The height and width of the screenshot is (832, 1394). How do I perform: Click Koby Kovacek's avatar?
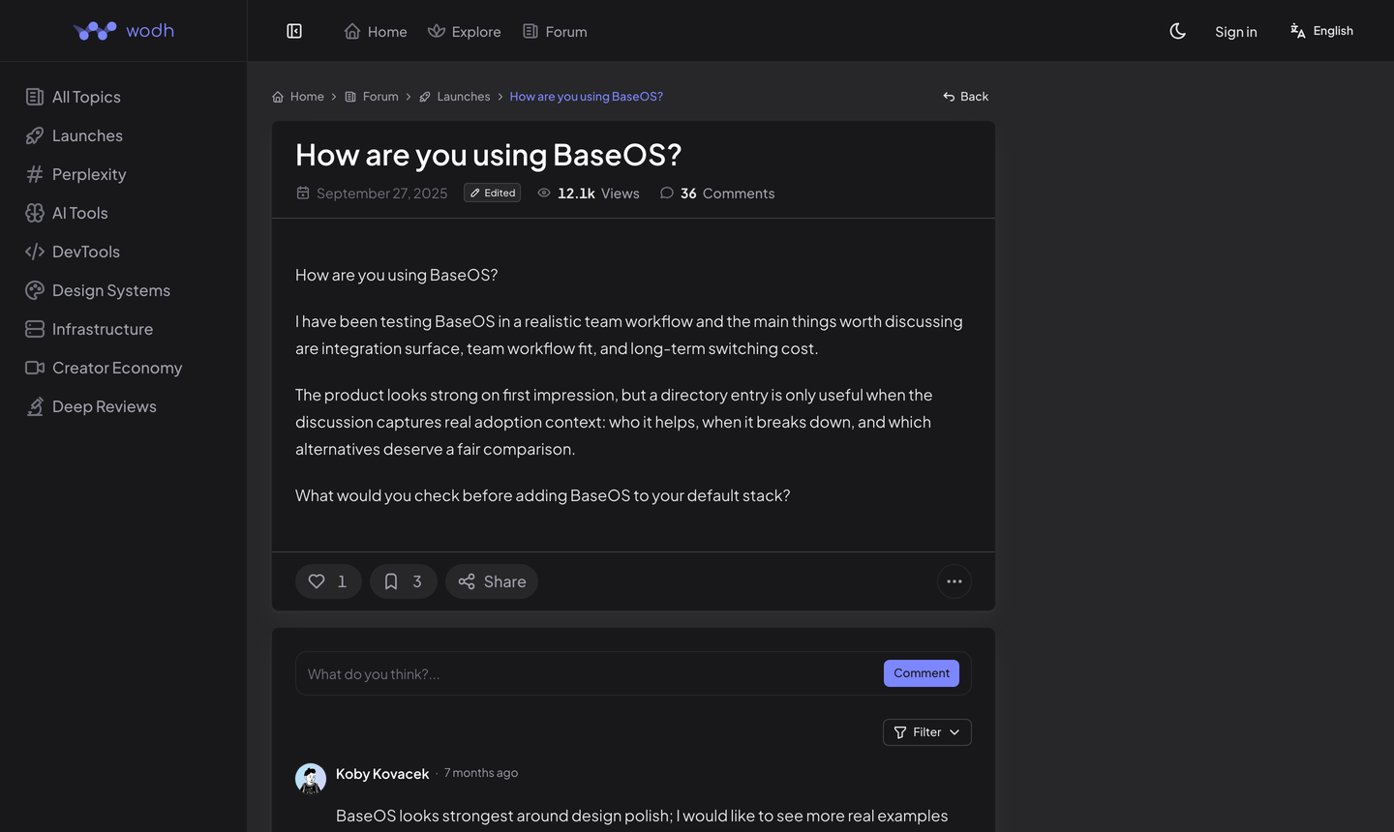(x=311, y=779)
